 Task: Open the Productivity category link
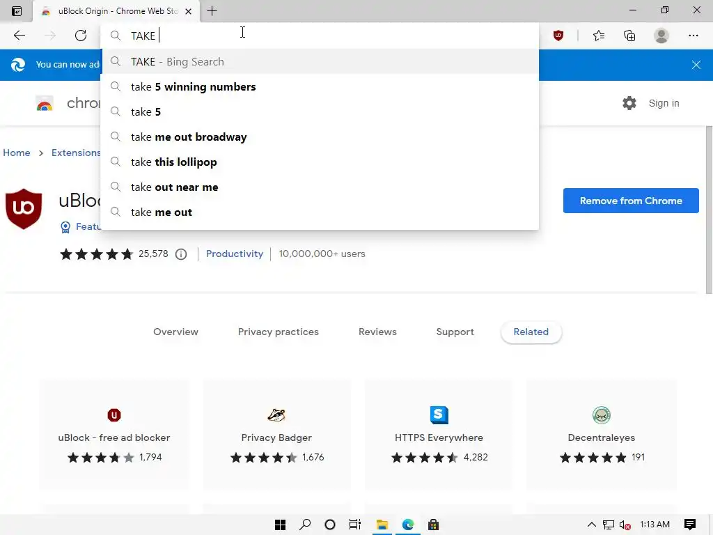[x=235, y=254]
